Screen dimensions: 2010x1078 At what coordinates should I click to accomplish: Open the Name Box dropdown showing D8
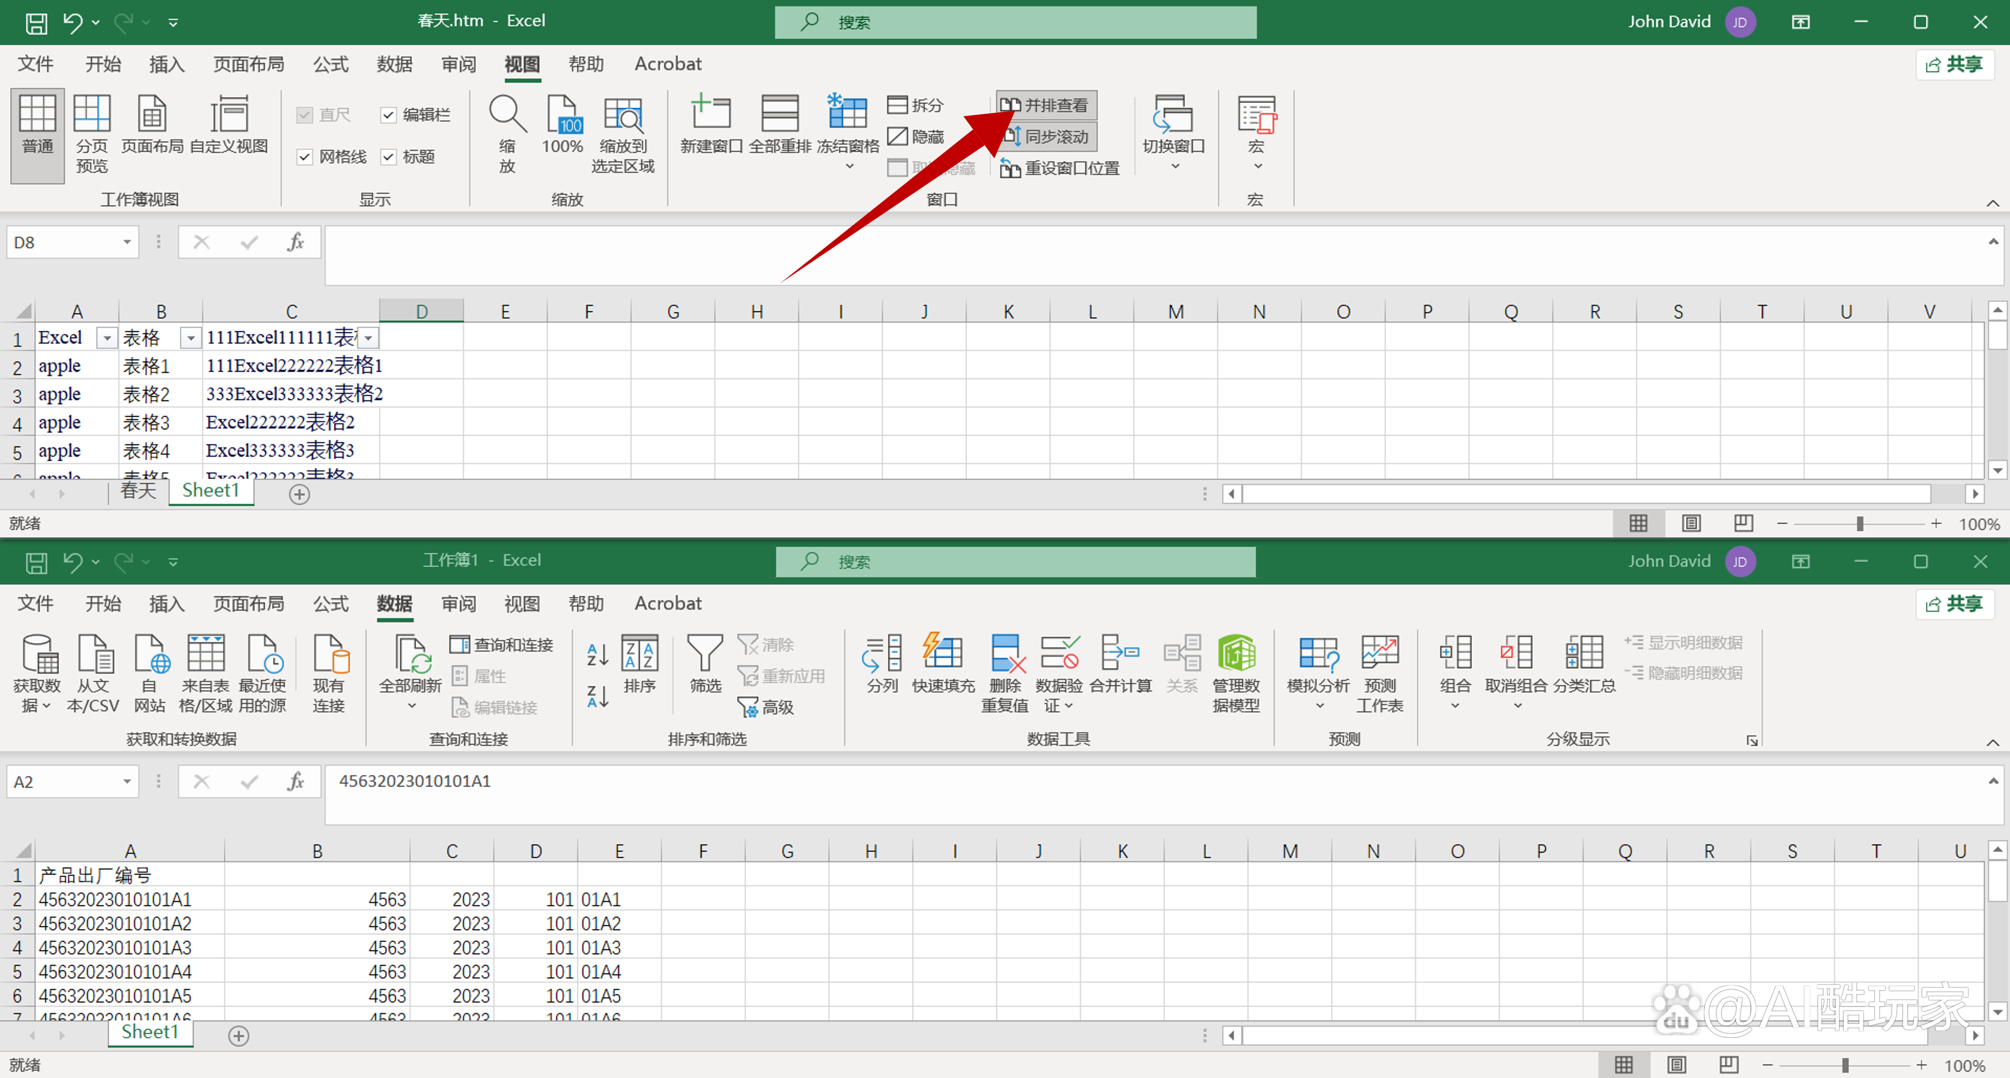pos(127,243)
